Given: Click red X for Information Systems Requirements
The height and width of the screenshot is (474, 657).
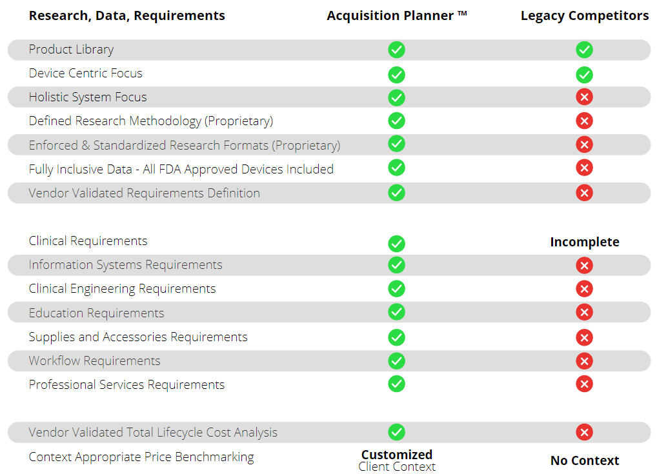Looking at the screenshot, I should pos(584,265).
